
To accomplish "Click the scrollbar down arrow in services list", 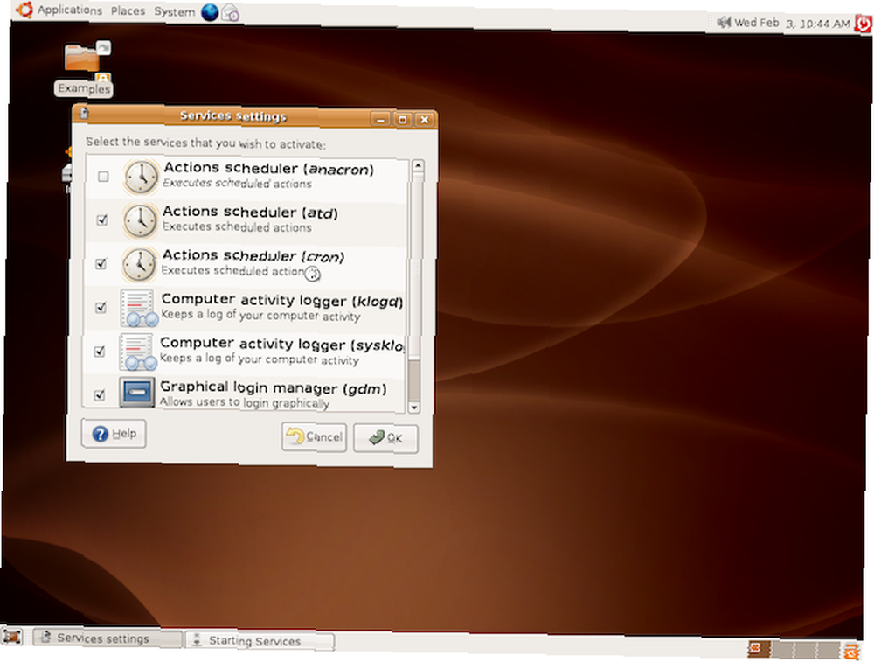I will pyautogui.click(x=413, y=408).
